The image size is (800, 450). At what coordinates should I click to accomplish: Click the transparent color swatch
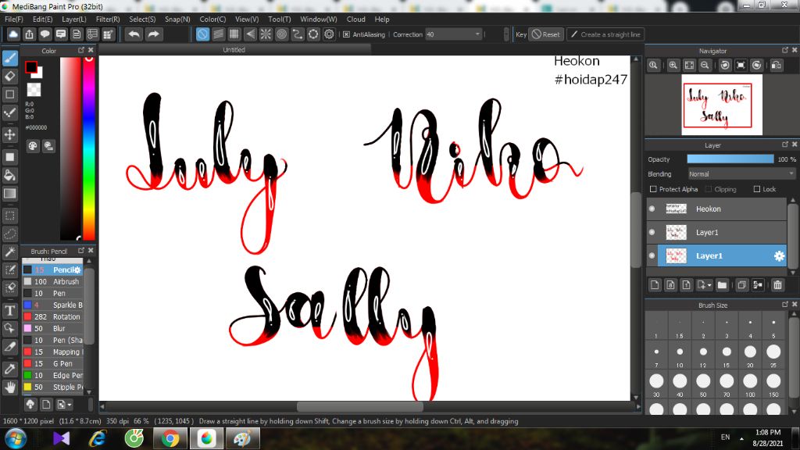click(x=34, y=90)
